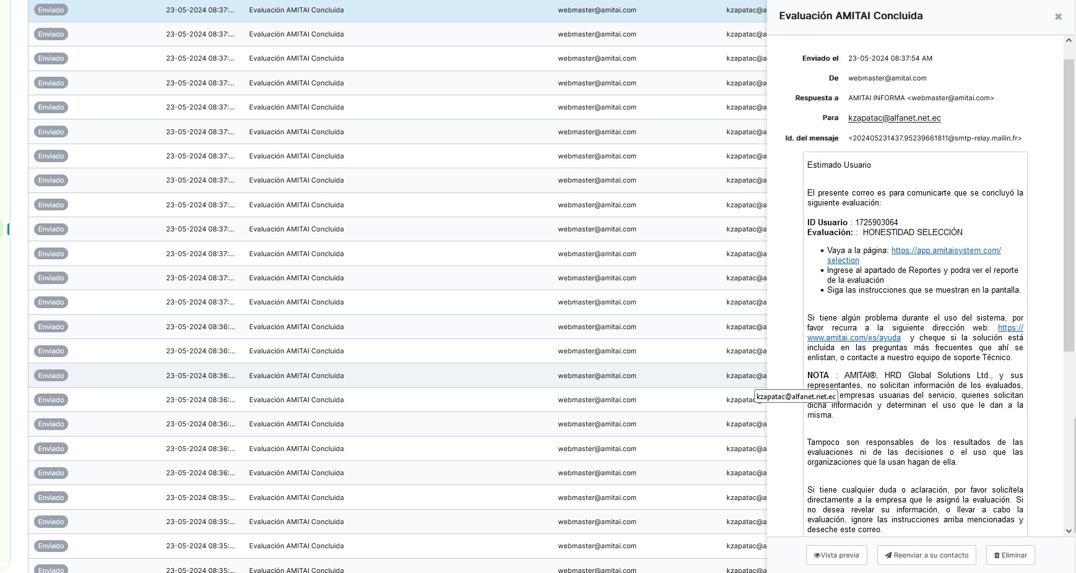Viewport: 1076px width, 573px height.
Task: Click the paper plane icon to resend
Action: tap(888, 555)
